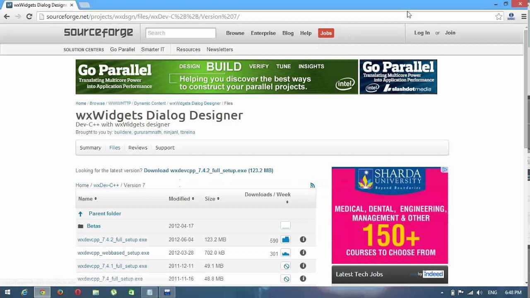
Task: Open the Reviews tab
Action: 138,148
